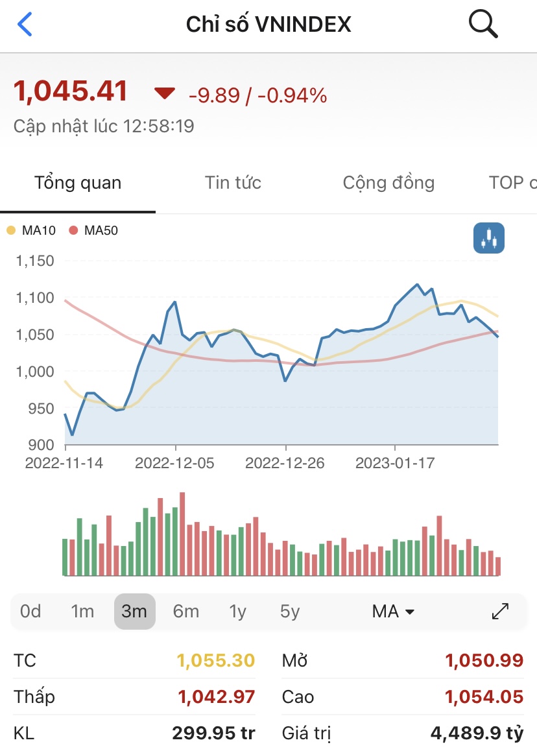Toggle MA10 legend dot
Screen dimensions: 537x749
click(x=11, y=230)
